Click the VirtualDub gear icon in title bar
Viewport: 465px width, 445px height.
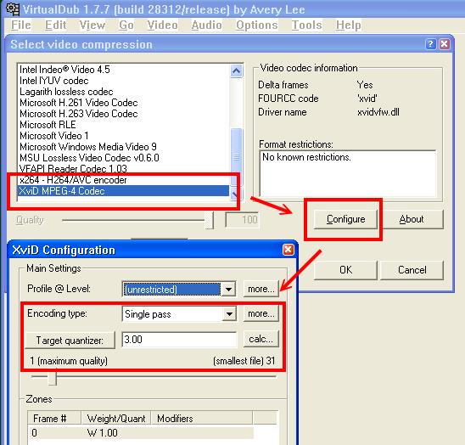(13, 8)
